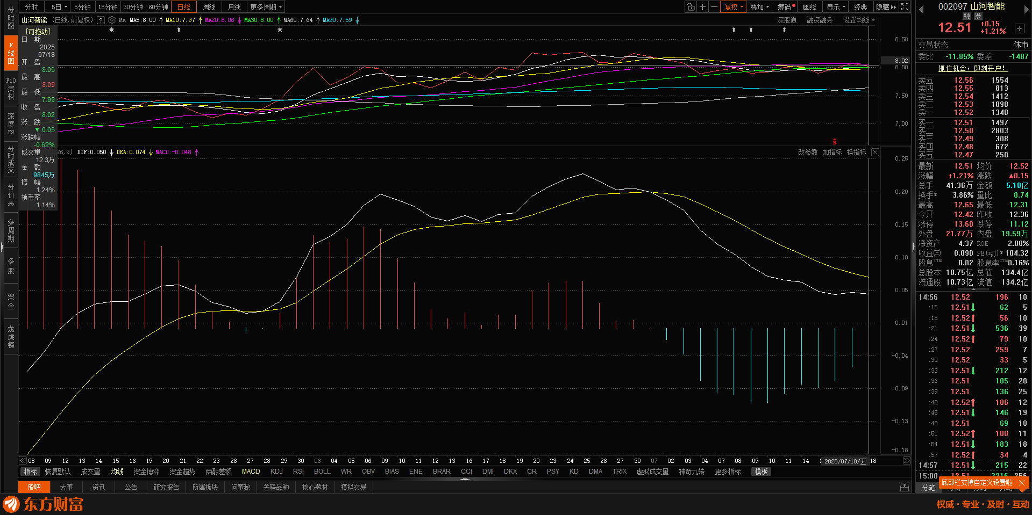Click 改参数 to edit indicator parameters
The image size is (1032, 515).
[807, 153]
